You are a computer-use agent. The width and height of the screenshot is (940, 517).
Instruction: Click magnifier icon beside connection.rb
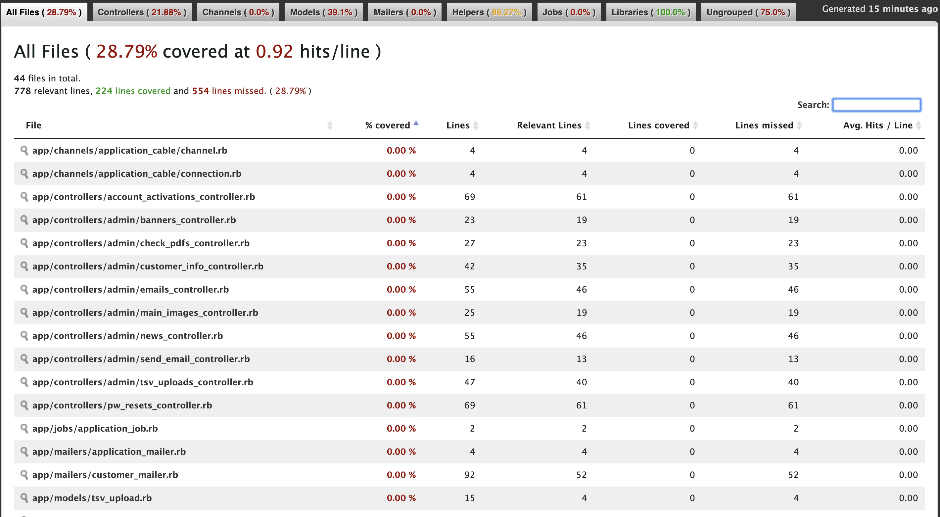point(24,174)
